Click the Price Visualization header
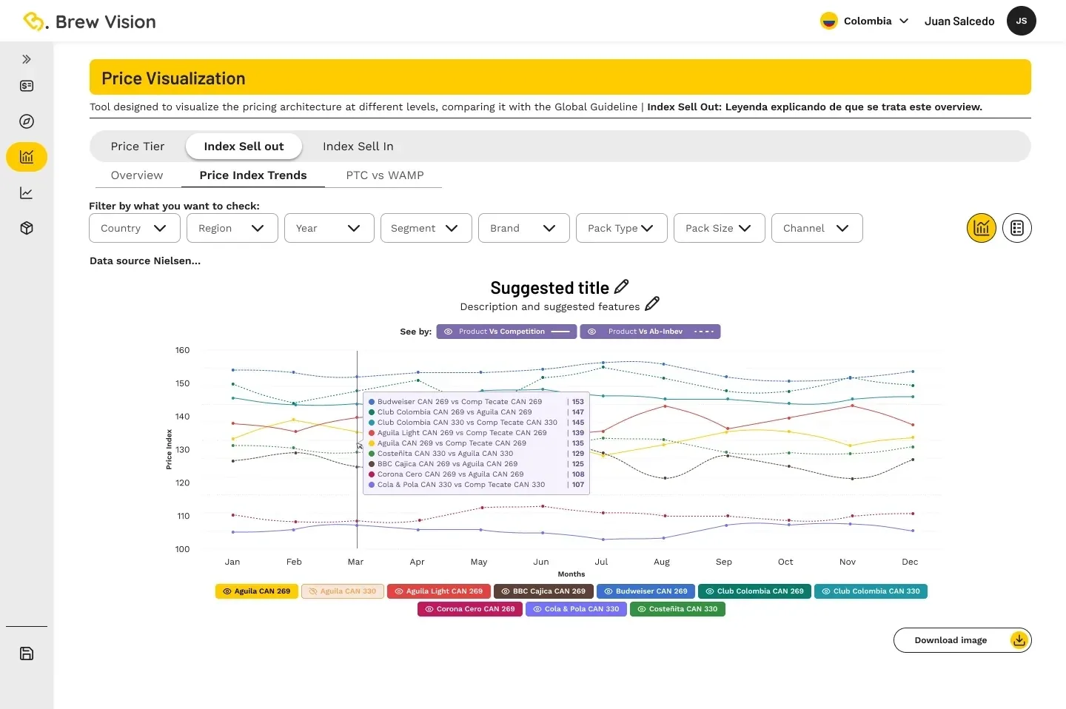The image size is (1066, 709). click(x=560, y=77)
